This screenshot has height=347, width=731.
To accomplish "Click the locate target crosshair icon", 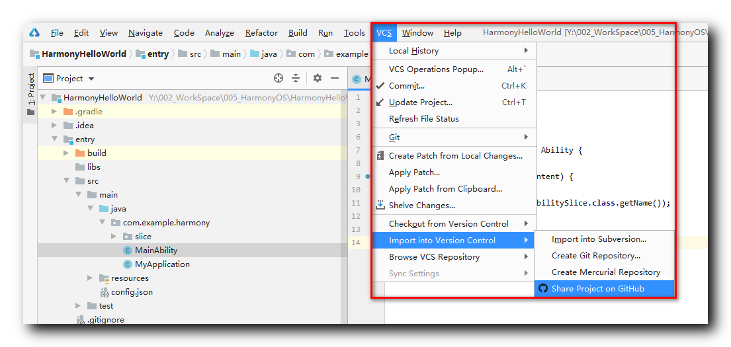I will (279, 78).
